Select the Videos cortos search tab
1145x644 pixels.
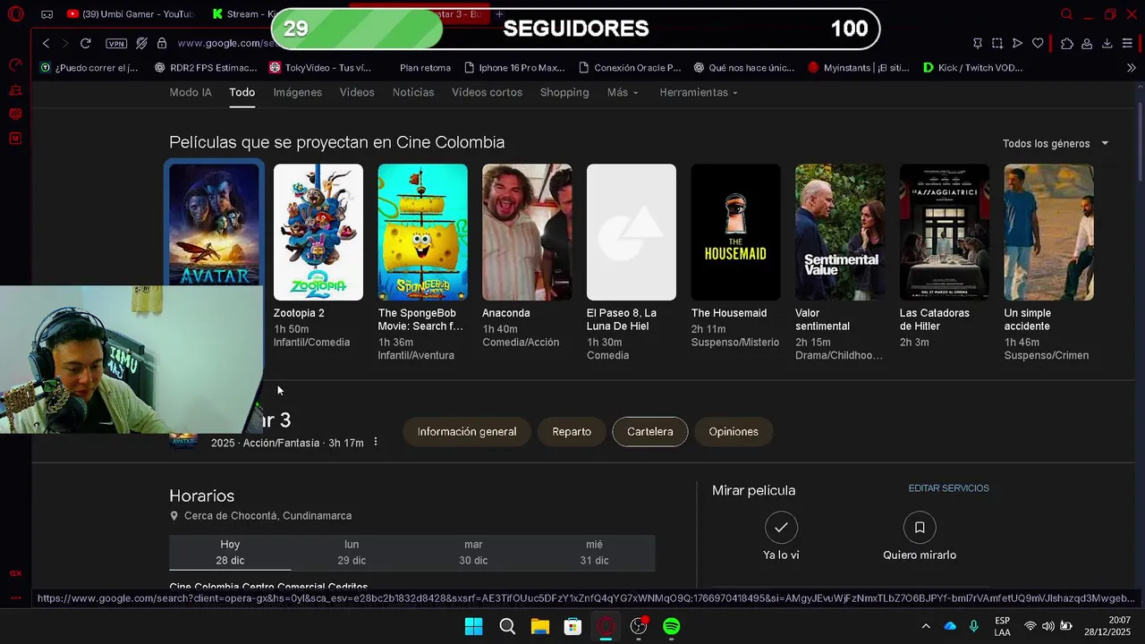pyautogui.click(x=487, y=92)
